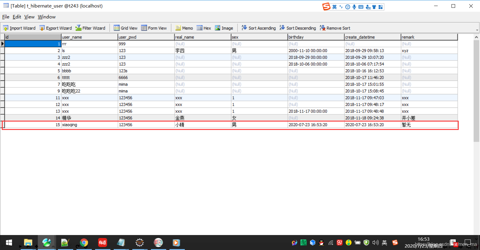Click the sex column header
This screenshot has width=480, height=250.
point(259,37)
